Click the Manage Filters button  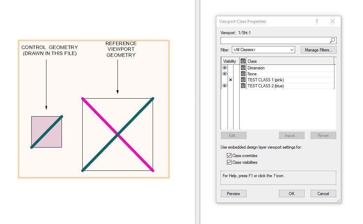point(318,50)
